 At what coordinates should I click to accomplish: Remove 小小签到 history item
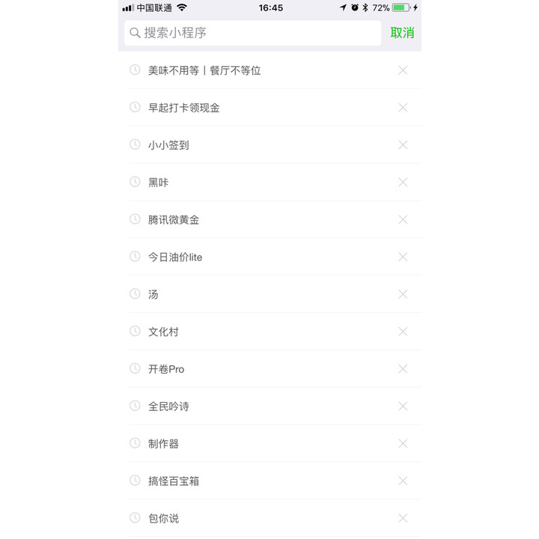click(x=403, y=145)
